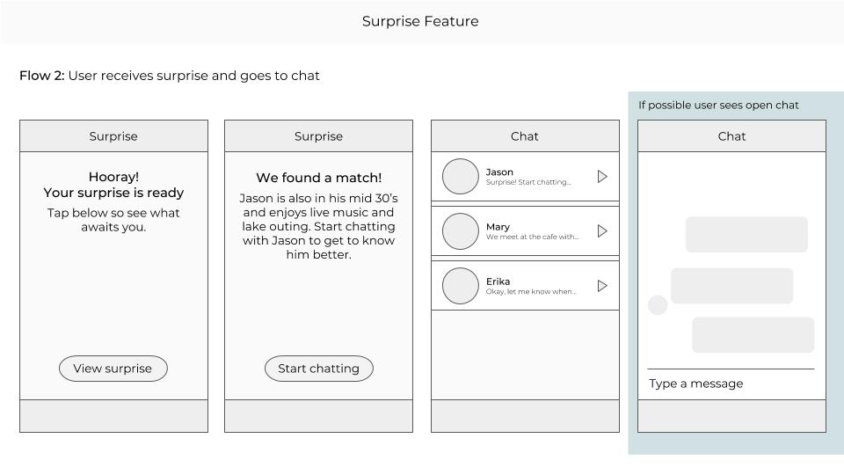Open Erika's message preview text

click(x=531, y=291)
